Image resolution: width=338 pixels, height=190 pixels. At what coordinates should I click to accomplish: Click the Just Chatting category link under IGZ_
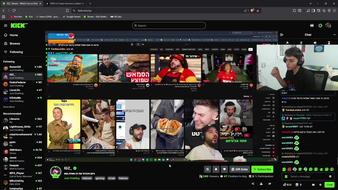(x=72, y=178)
